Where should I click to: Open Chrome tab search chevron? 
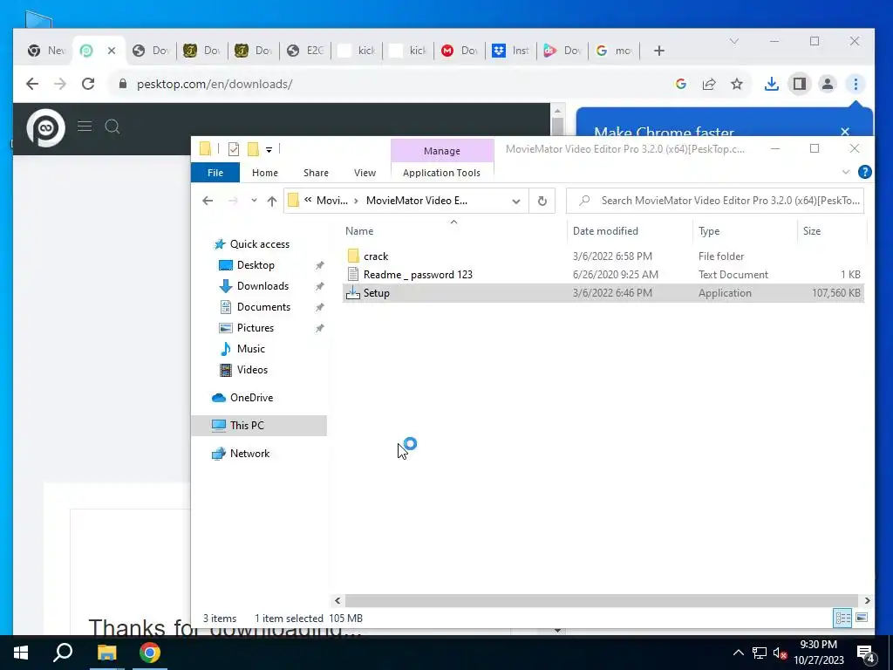(734, 41)
